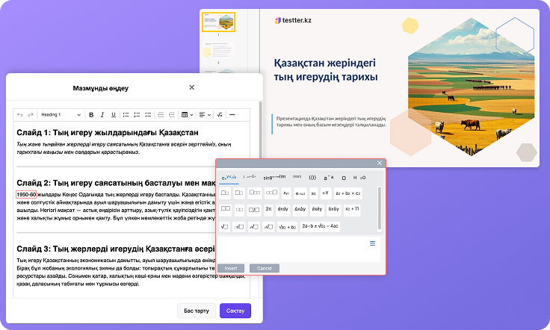Insert the quadratic formula template
550x330 pixels.
[320, 227]
